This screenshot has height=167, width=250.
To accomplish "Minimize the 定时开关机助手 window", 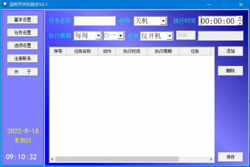I will click(x=209, y=5).
